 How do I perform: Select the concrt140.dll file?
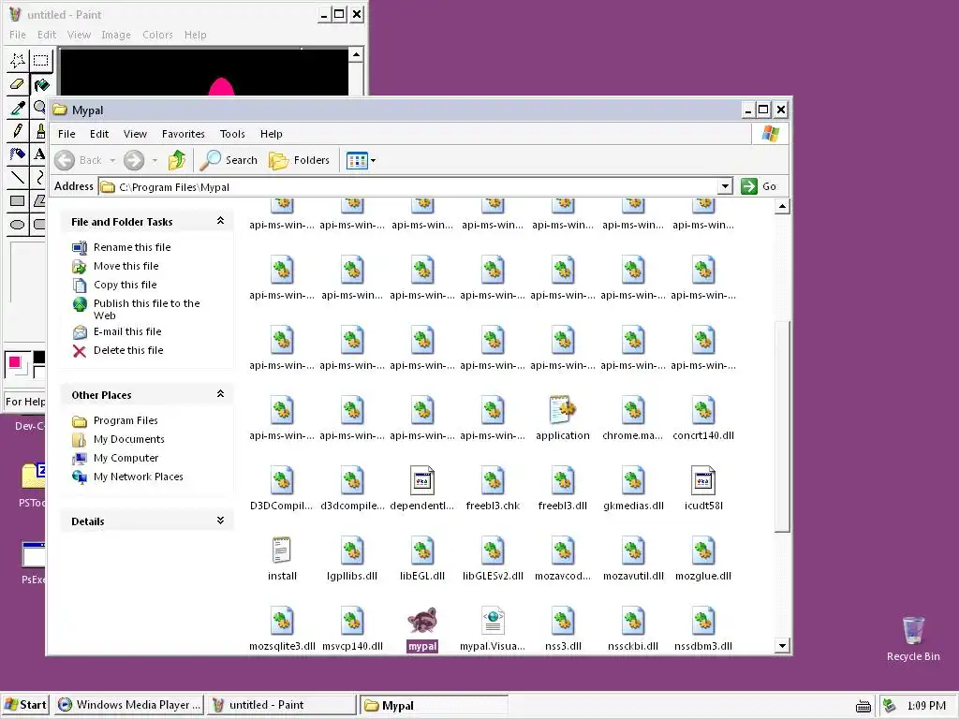702,417
